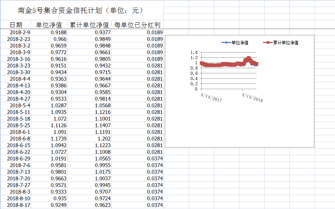Image resolution: width=335 pixels, height=209 pixels.
Task: Select unit value cell 1.0935
Action: click(x=49, y=112)
